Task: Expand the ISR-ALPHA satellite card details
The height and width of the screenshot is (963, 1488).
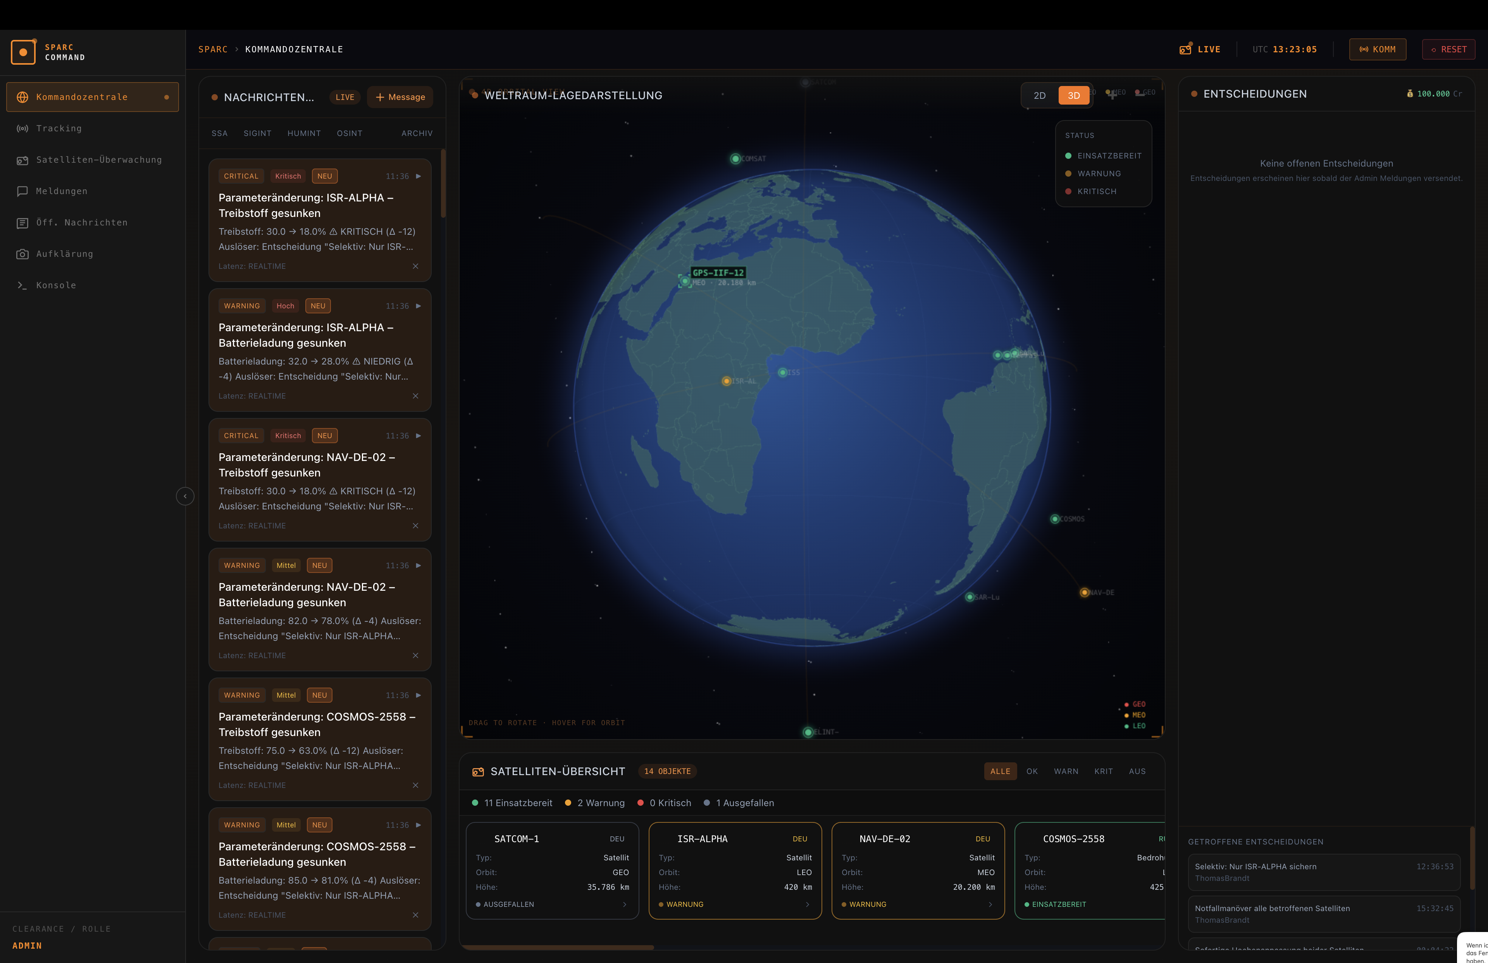Action: tap(807, 904)
